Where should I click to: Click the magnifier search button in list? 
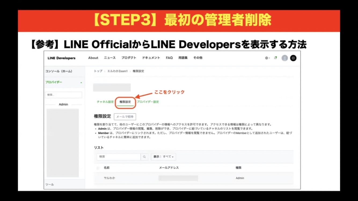pos(144,157)
